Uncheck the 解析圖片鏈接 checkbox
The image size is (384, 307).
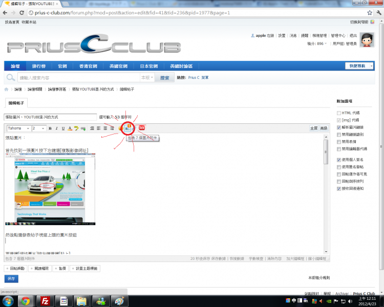tap(339, 127)
